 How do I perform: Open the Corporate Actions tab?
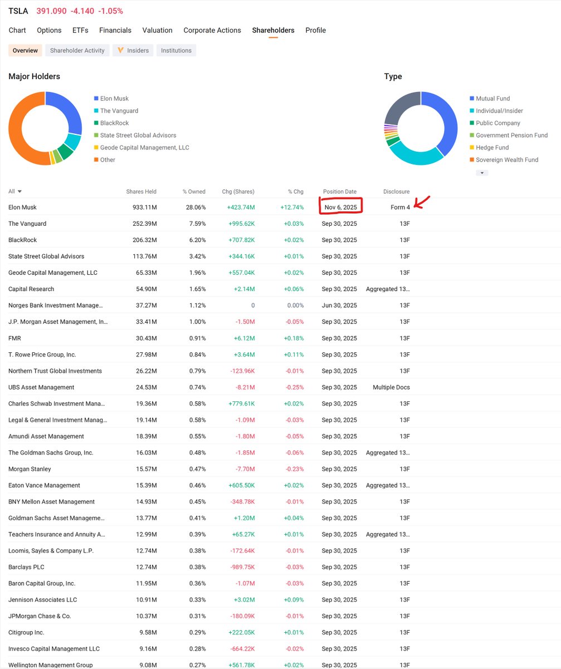click(212, 30)
